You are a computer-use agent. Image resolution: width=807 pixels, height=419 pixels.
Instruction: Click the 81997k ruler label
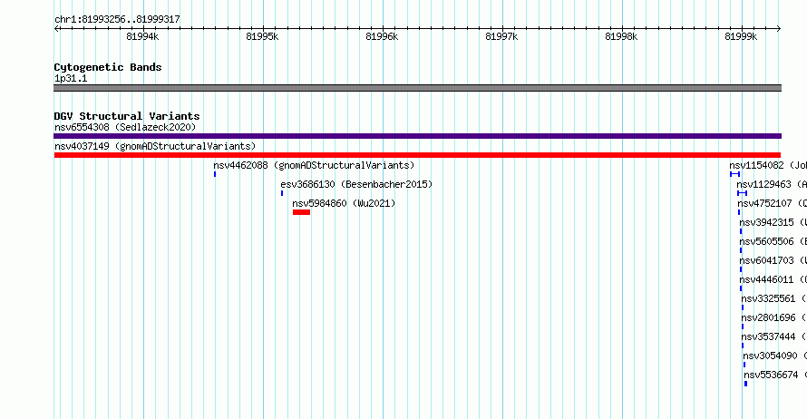(501, 36)
